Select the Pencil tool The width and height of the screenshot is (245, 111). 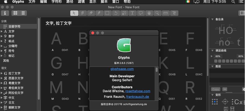(x=99, y=13)
